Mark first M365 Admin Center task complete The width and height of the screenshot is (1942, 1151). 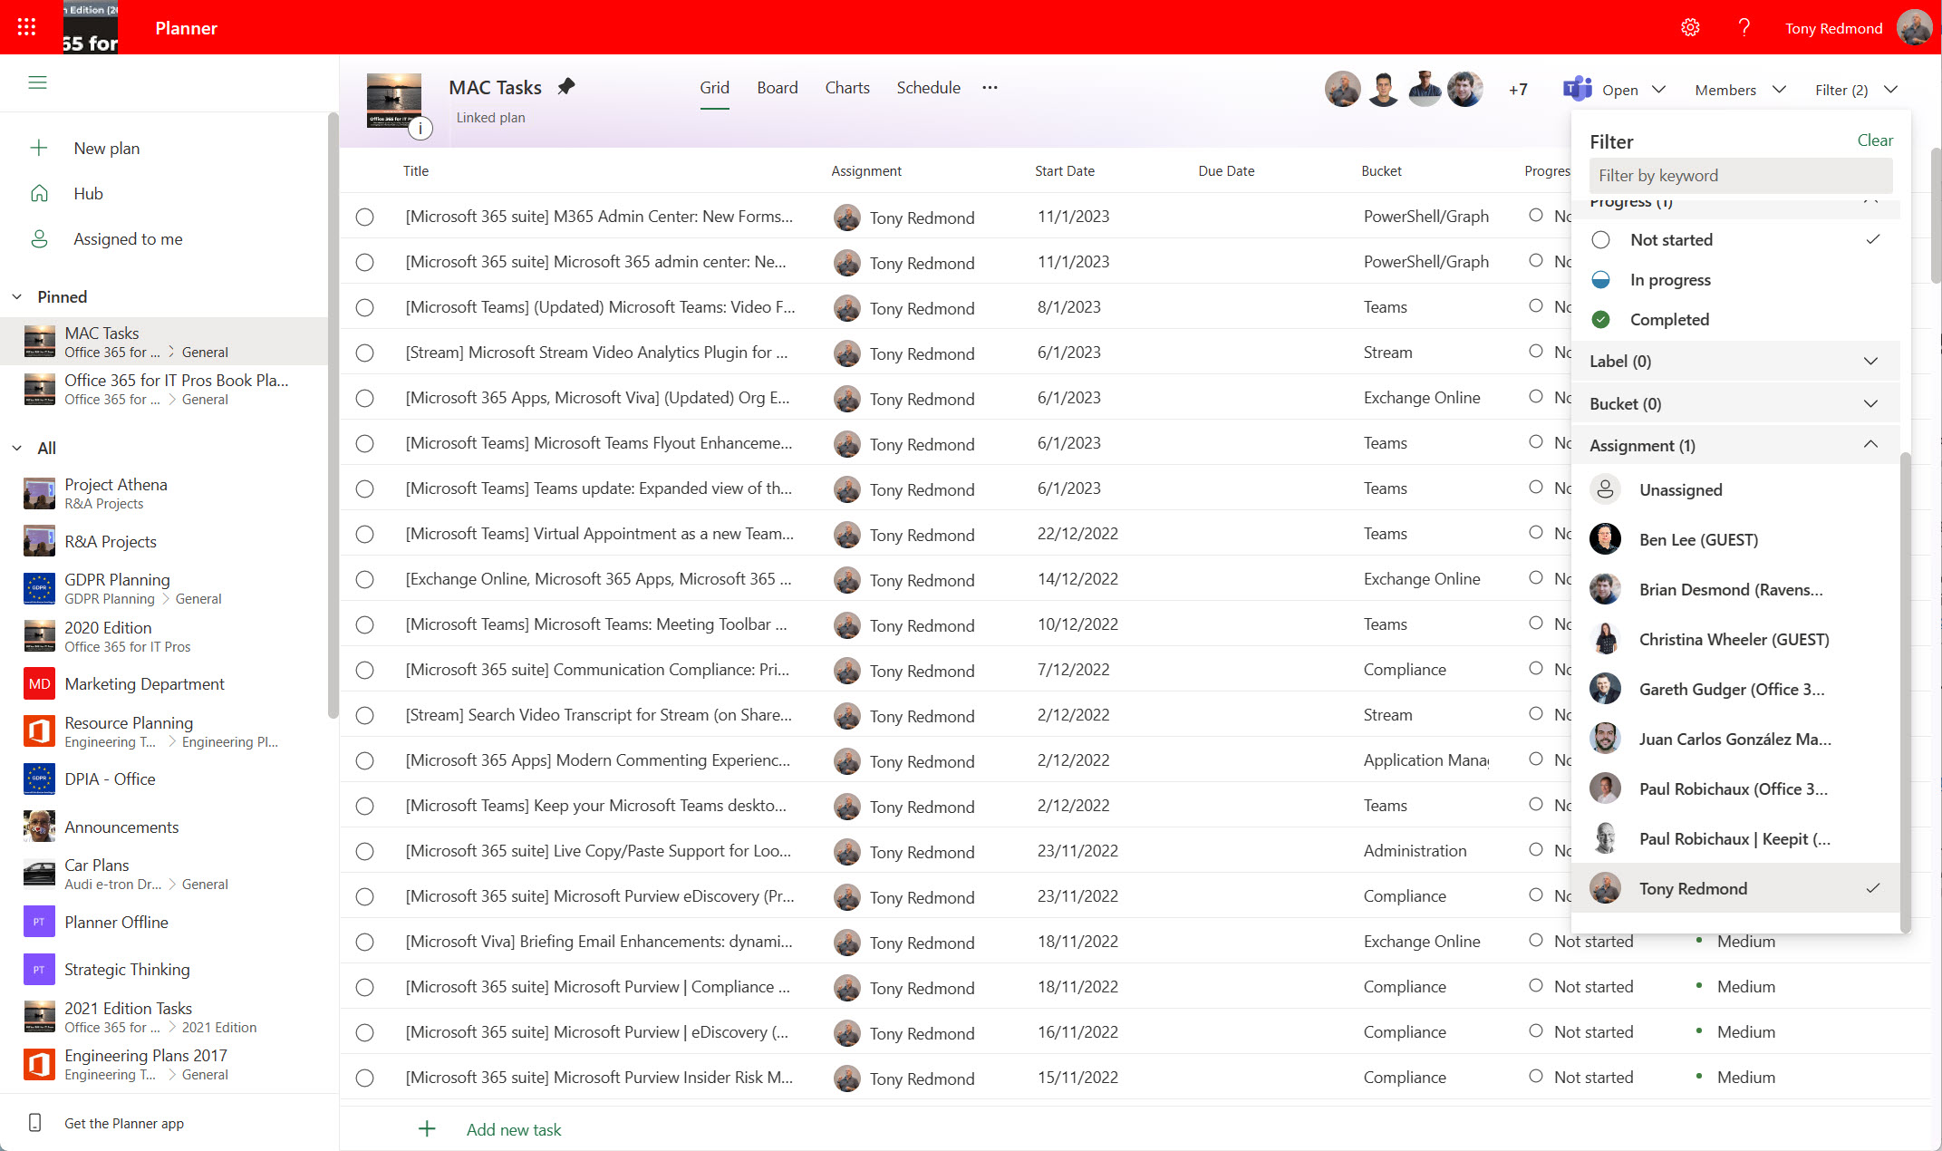click(x=364, y=217)
